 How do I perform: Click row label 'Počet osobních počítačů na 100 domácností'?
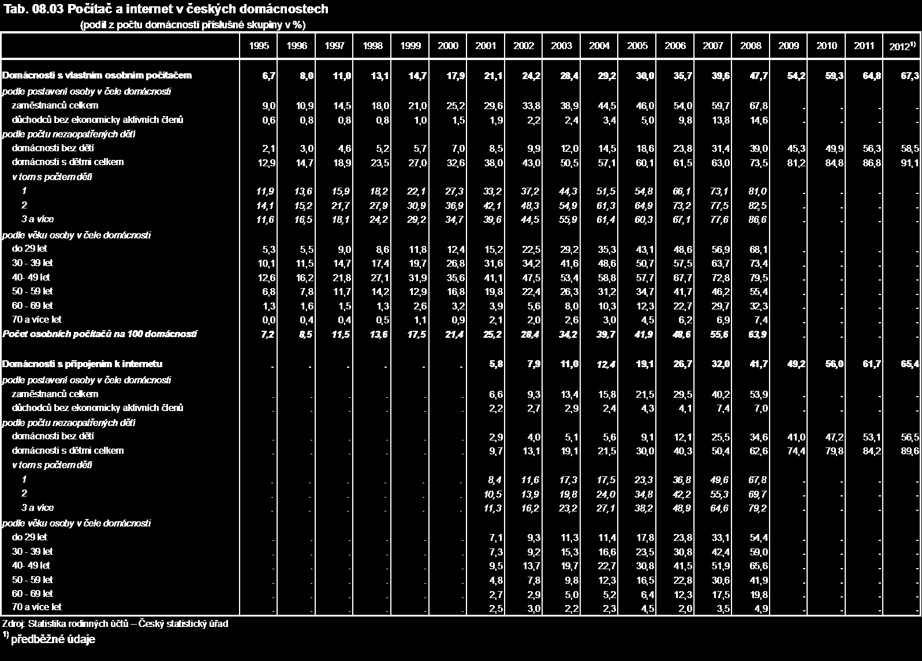point(100,334)
